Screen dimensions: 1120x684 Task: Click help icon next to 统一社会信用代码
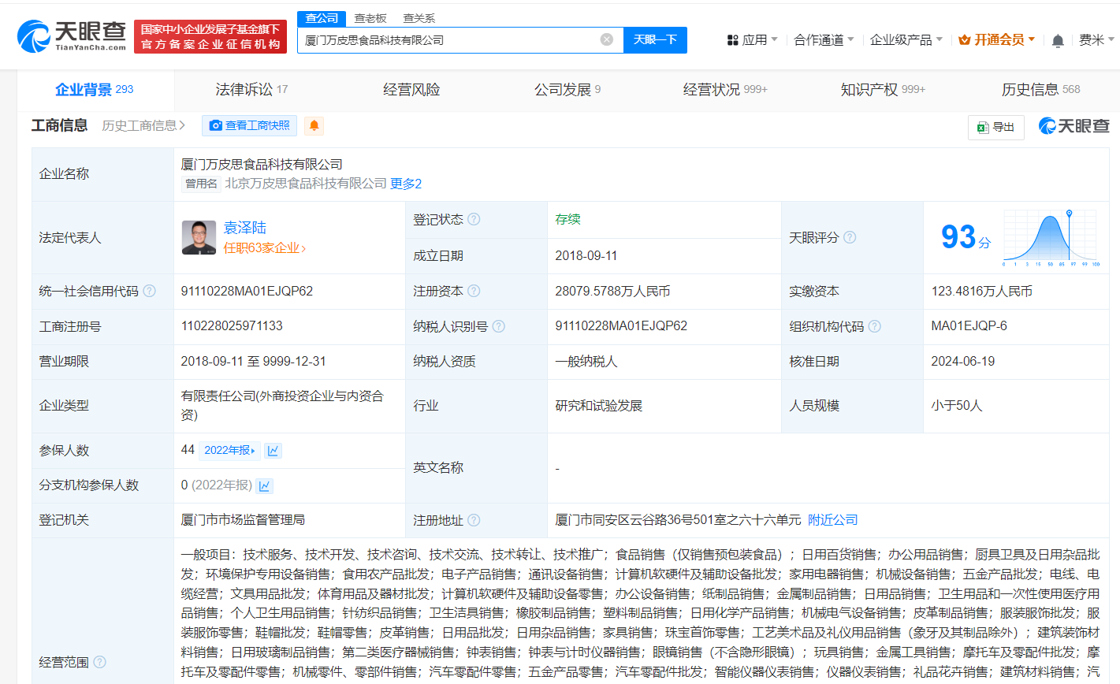point(149,292)
